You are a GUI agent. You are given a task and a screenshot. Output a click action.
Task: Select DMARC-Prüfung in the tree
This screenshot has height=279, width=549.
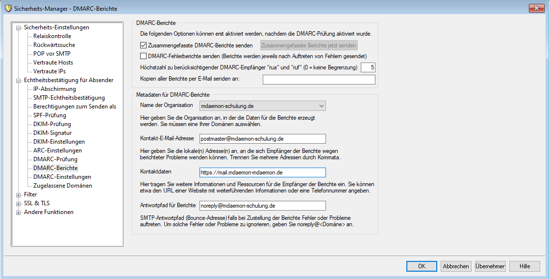click(55, 159)
